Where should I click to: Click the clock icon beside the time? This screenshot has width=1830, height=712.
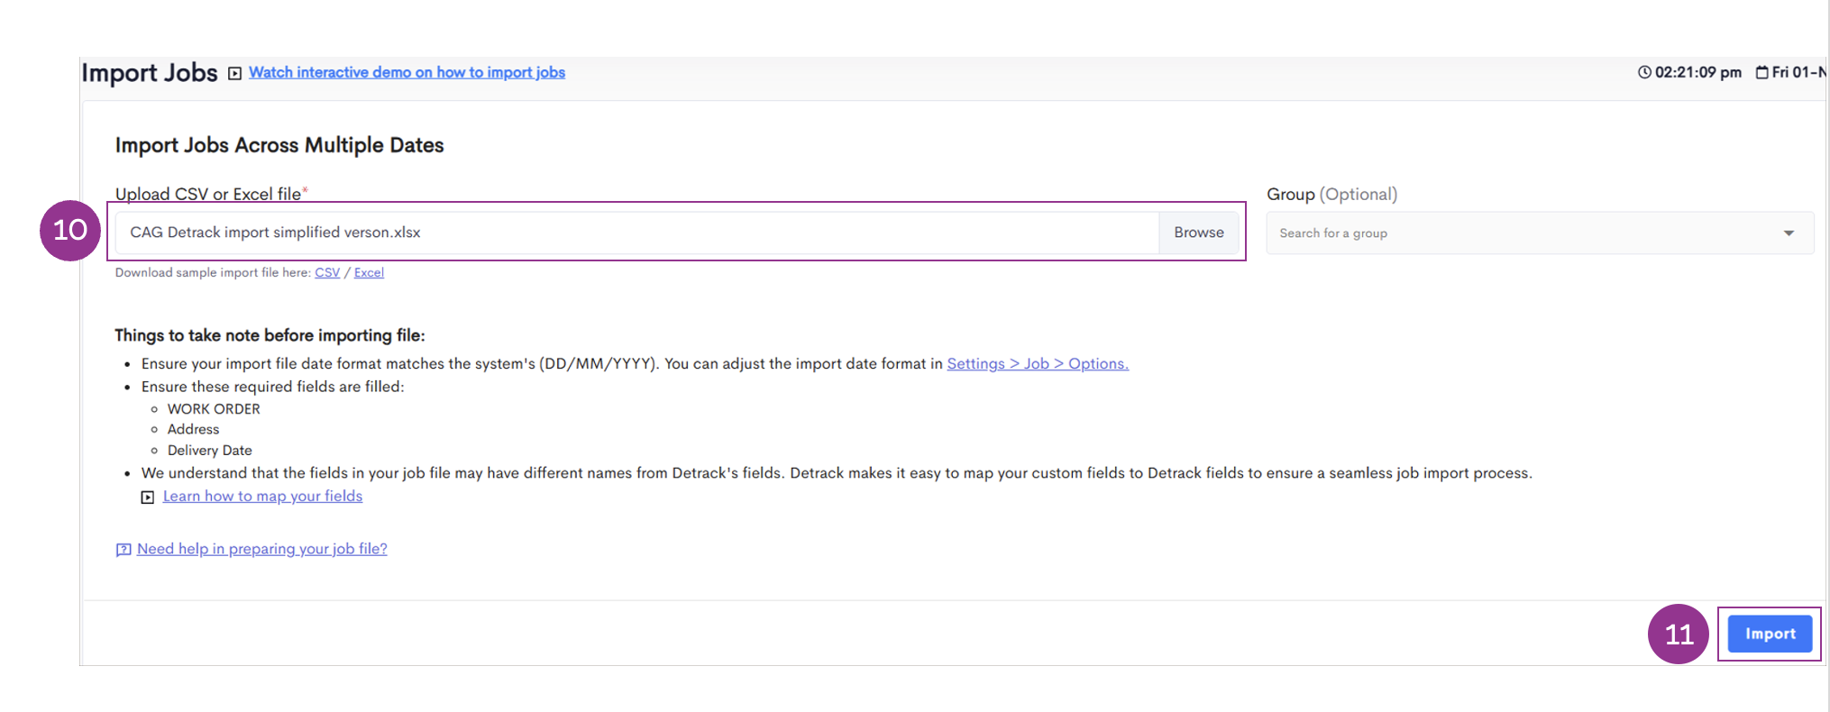tap(1644, 72)
